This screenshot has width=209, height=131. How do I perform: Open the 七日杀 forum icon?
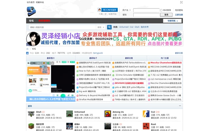[x=108, y=126]
